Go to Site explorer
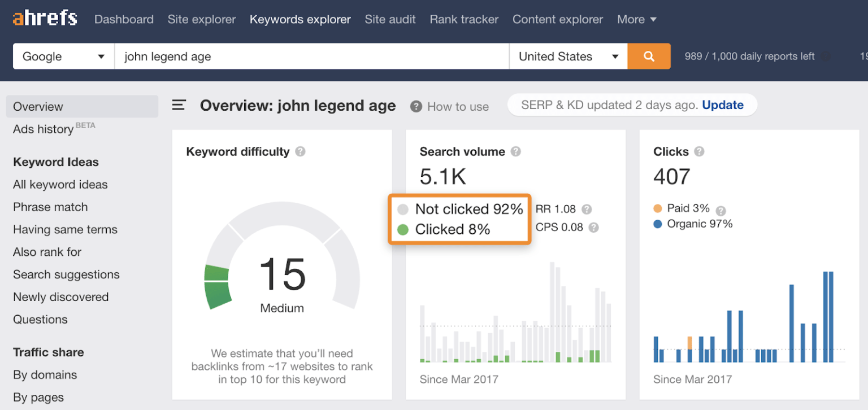 coord(202,19)
